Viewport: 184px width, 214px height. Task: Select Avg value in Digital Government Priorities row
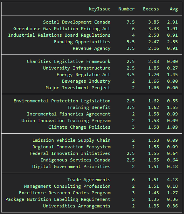172,166
